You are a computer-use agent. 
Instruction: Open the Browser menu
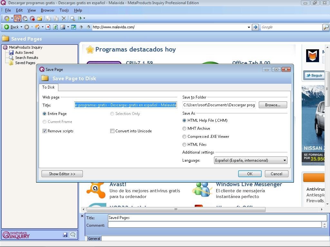[48, 10]
